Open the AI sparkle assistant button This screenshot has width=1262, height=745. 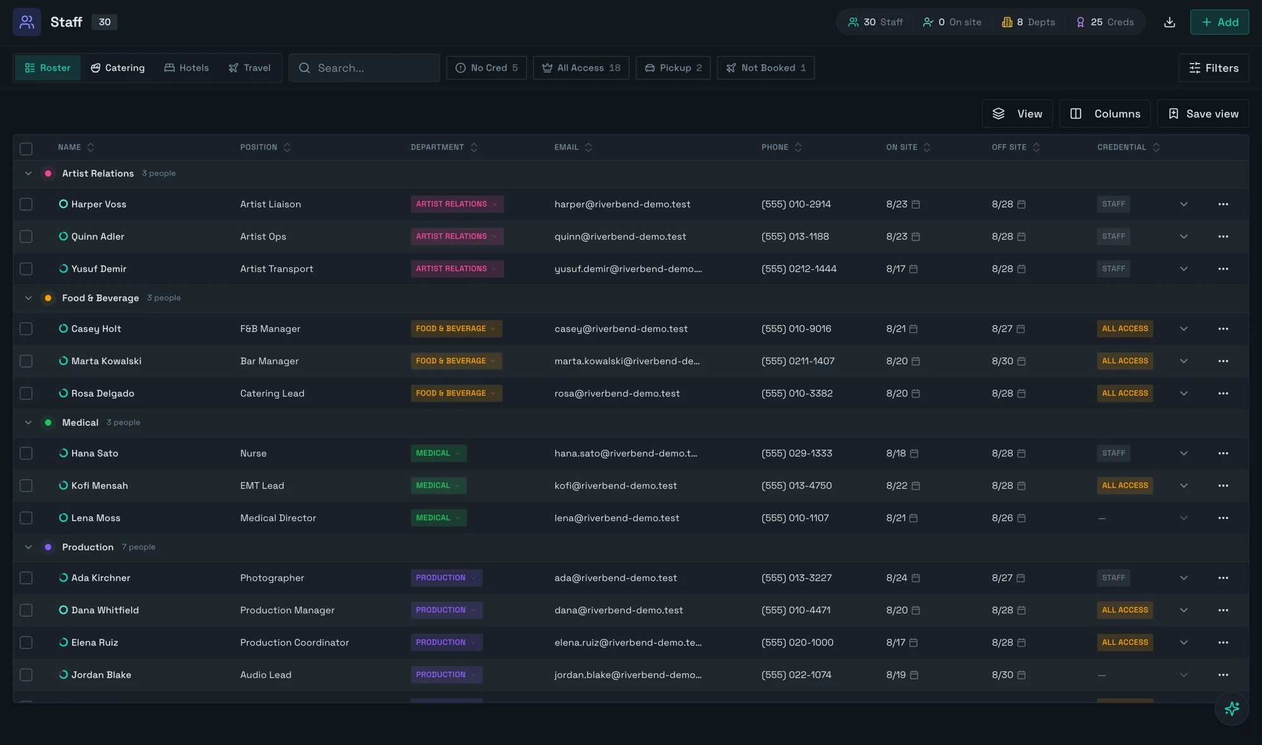(x=1232, y=708)
